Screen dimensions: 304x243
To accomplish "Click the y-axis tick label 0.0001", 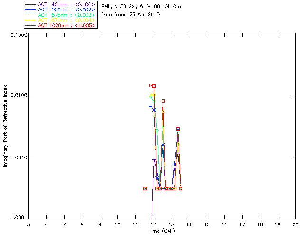I will click(x=19, y=218).
